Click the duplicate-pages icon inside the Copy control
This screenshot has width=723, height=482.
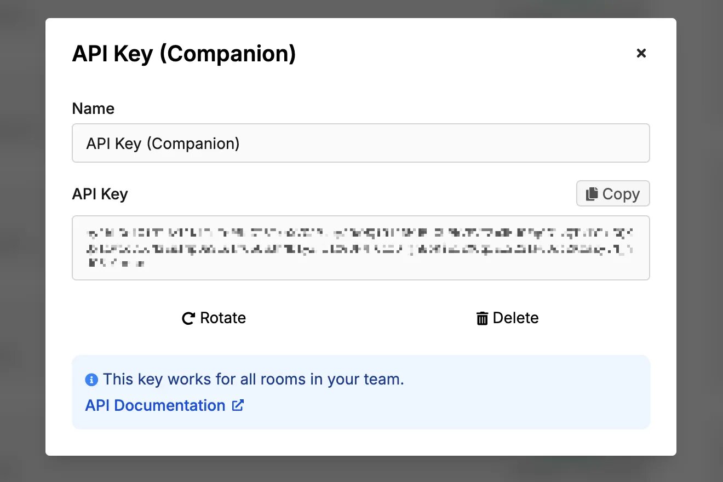(592, 193)
